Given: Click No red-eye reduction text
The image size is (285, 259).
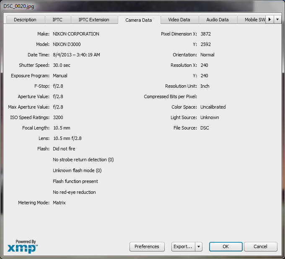Looking at the screenshot, I should 74,192.
